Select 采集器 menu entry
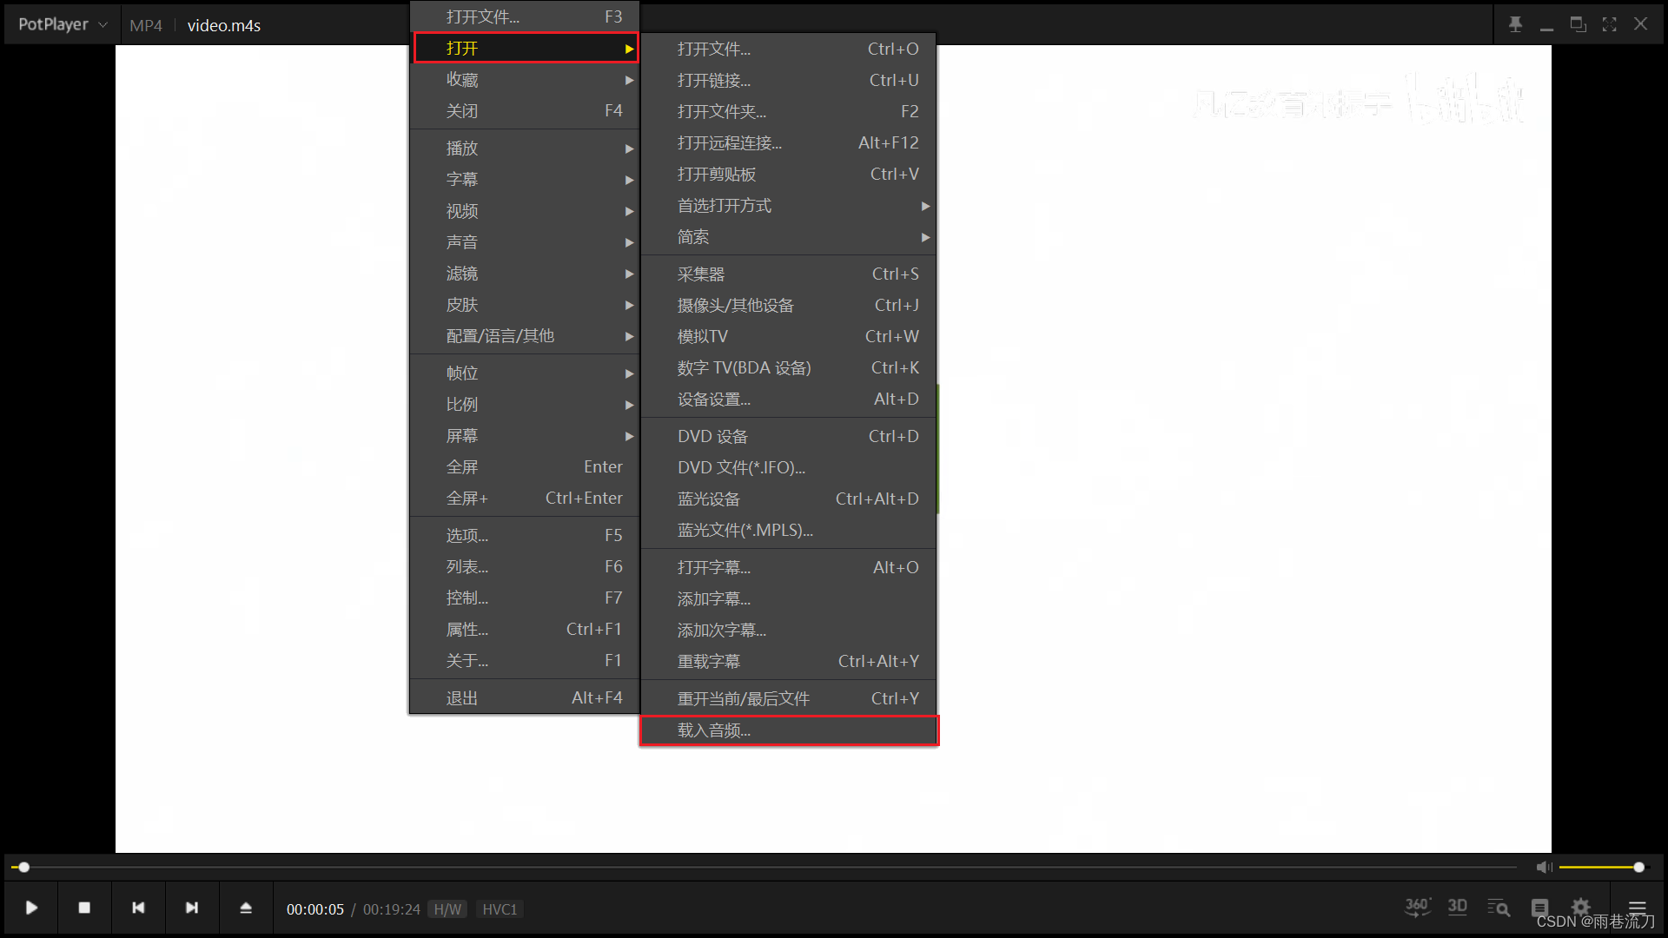Viewport: 1668px width, 938px height. (x=789, y=274)
